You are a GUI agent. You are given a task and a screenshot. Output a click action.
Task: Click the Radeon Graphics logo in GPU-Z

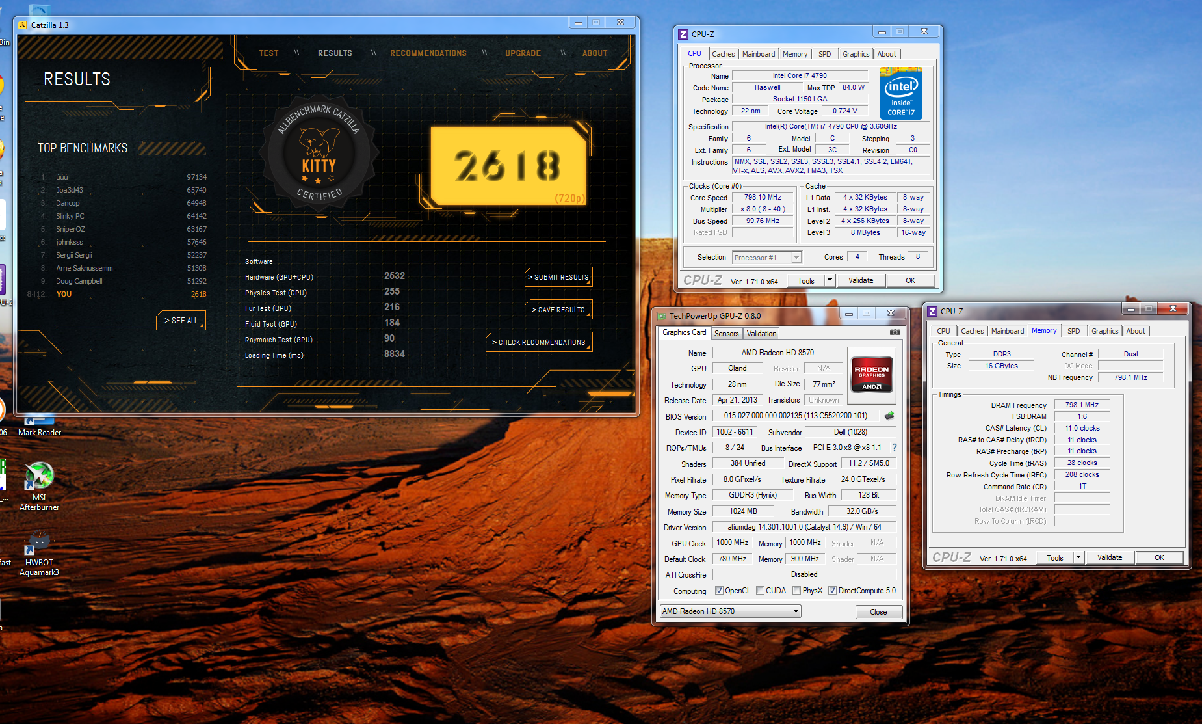871,375
